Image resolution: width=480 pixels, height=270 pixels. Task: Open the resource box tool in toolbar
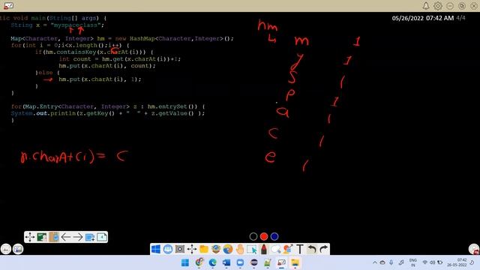coord(216,249)
